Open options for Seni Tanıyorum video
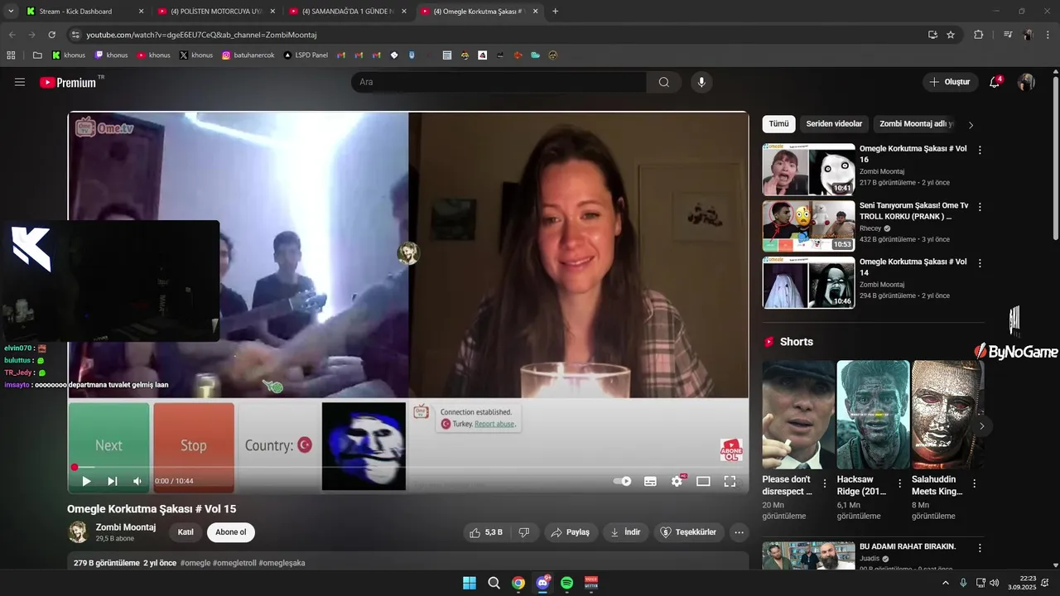The image size is (1060, 596). click(980, 207)
